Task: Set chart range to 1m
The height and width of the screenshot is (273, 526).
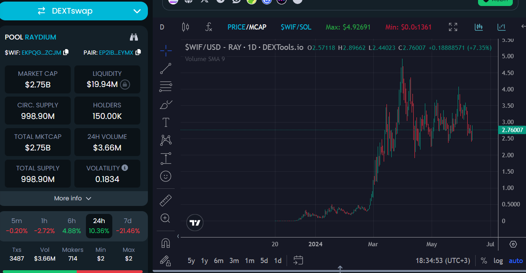Action: (x=250, y=261)
